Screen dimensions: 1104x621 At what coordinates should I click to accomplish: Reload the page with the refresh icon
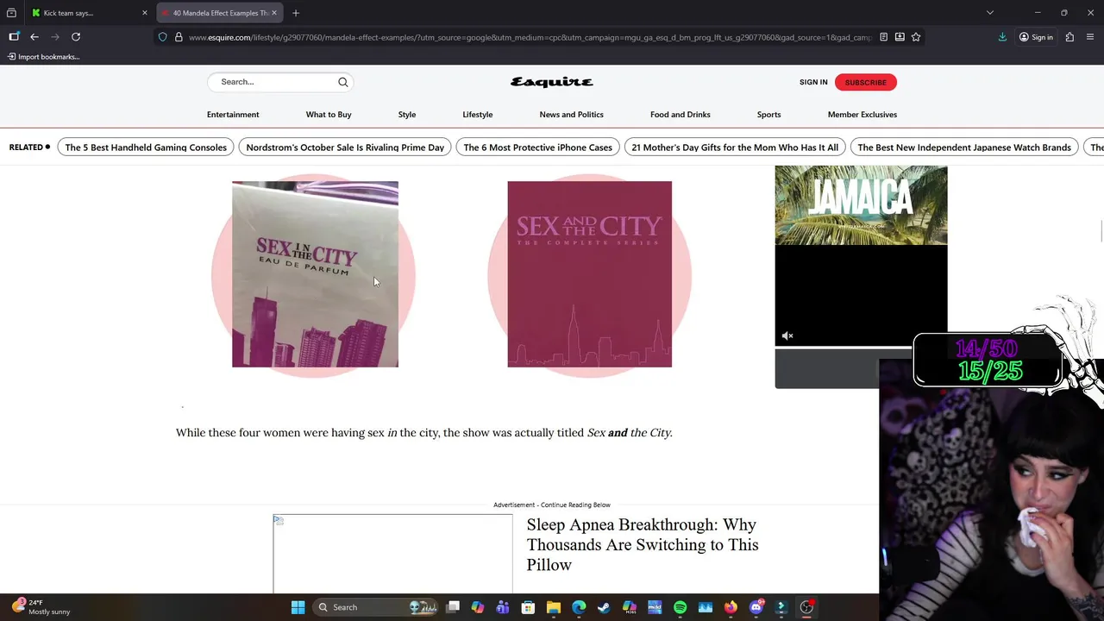76,37
